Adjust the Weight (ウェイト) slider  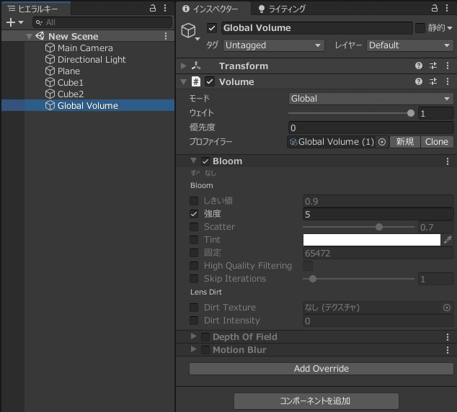tap(351, 113)
